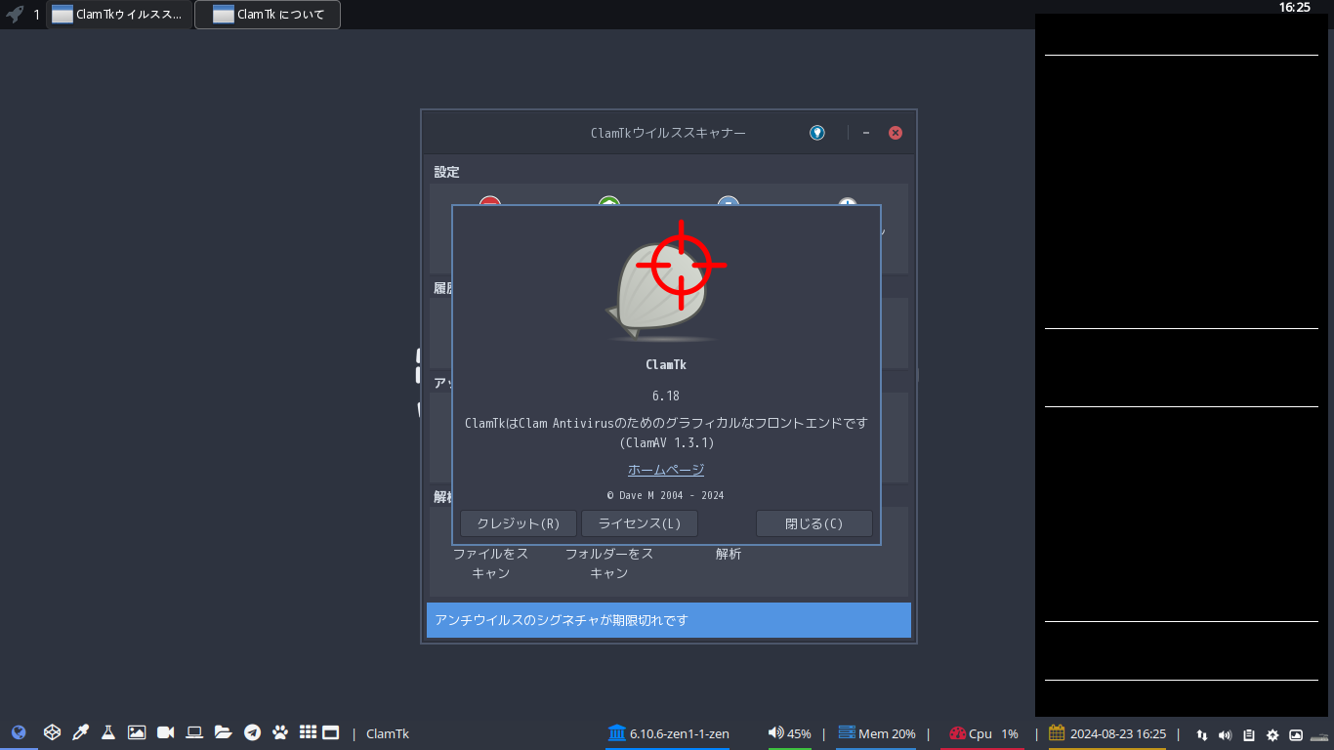Open the settings gear in the system tray

click(x=1272, y=733)
